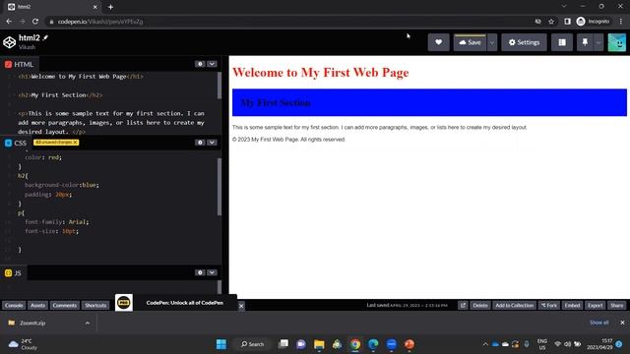
Task: Open CSS editor settings gear
Action: tap(200, 143)
